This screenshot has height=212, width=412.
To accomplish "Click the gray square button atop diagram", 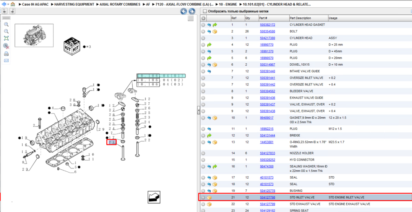I will click(x=191, y=18).
